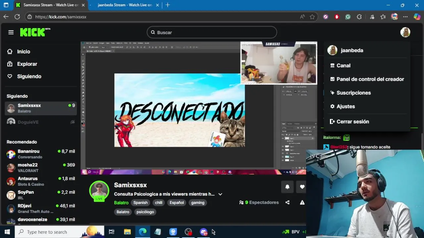Screen dimensions: 424x238
Task: Open the favorites list icon
Action: coord(383,17)
